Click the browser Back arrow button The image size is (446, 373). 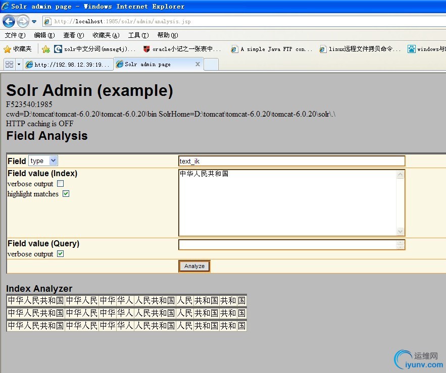[x=9, y=21]
